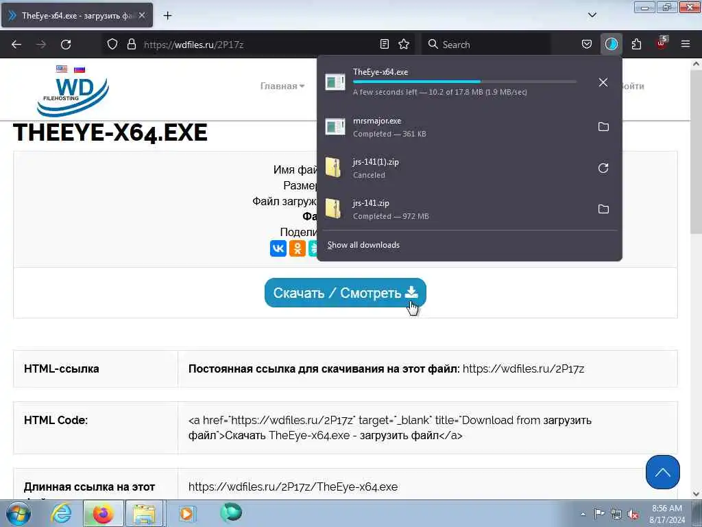Open the list all tabs chevron

(592, 15)
